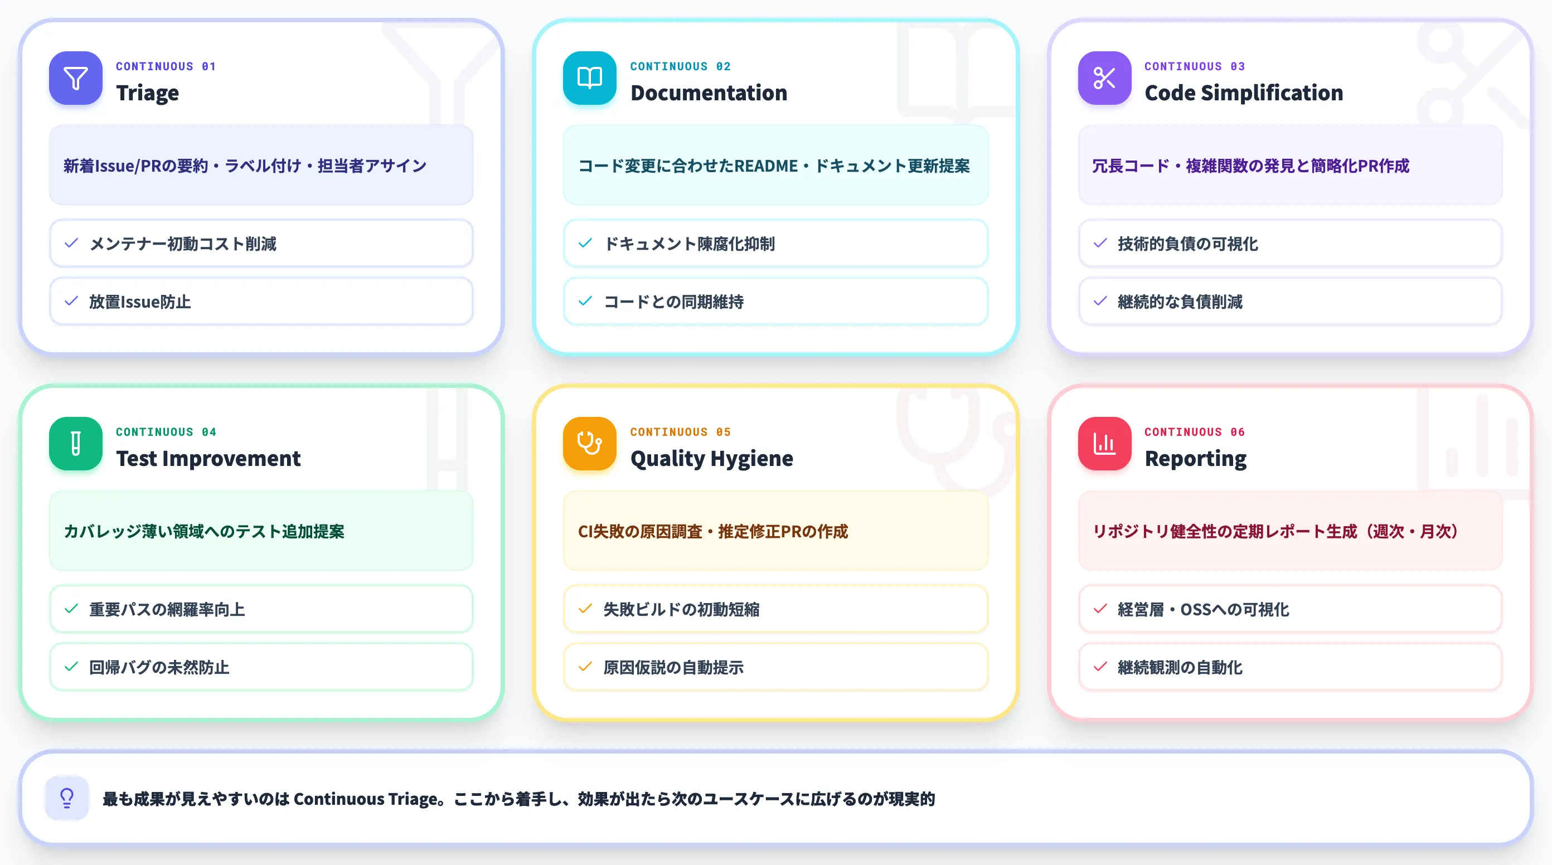
Task: Click the bottom banner text about Continuous Triage
Action: (519, 798)
